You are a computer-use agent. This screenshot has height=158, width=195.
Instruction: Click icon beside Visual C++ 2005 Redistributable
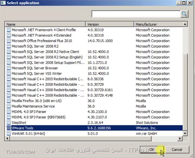9,79
